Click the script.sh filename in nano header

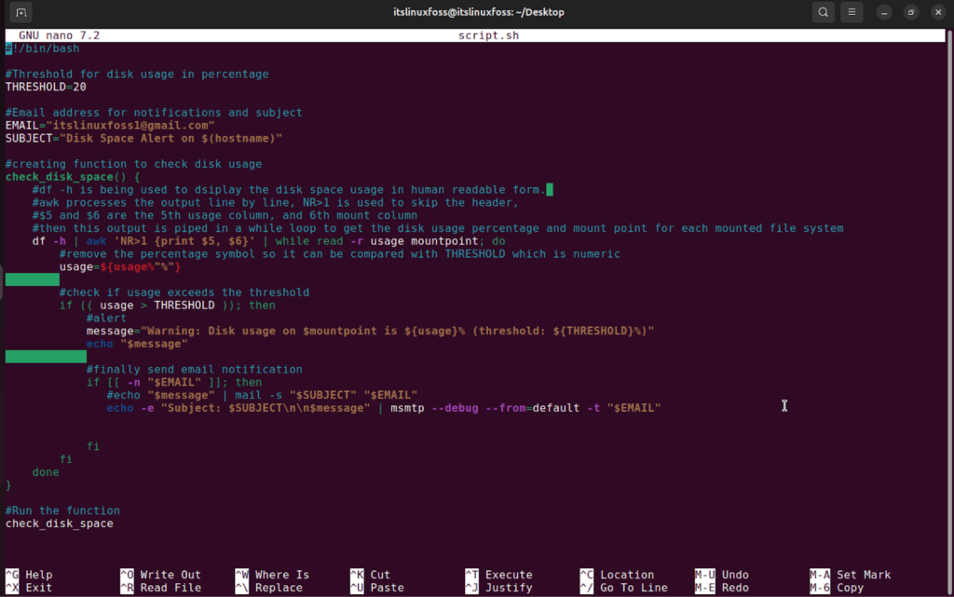coord(488,36)
